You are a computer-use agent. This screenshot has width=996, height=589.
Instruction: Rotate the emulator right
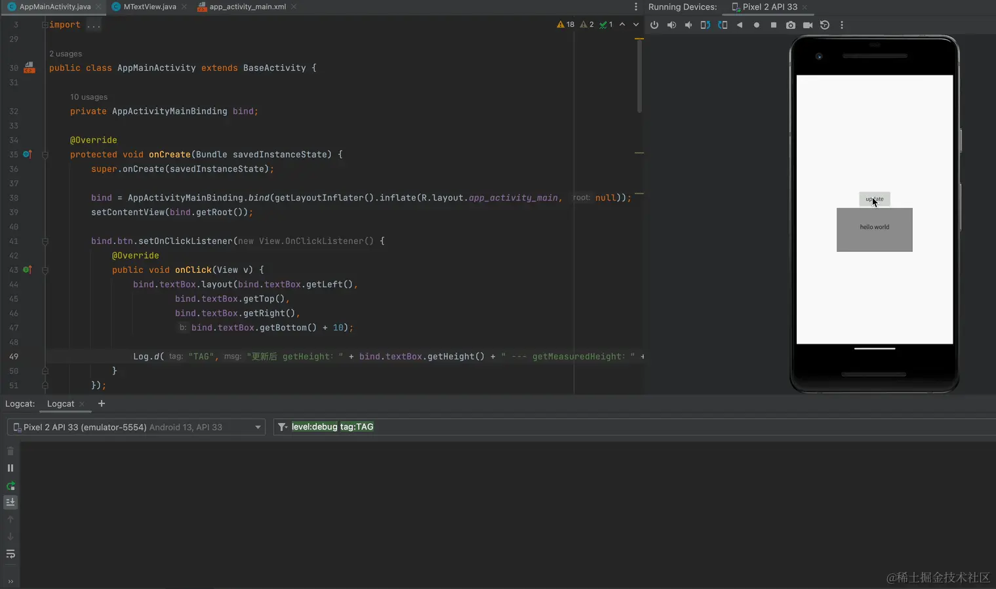click(x=723, y=25)
